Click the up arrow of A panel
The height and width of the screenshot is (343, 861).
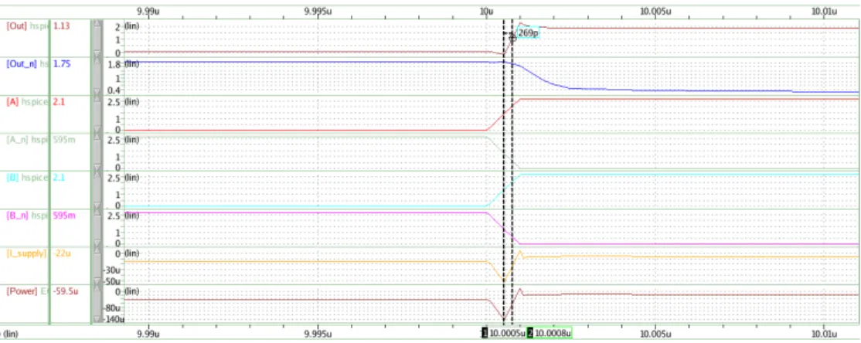[x=97, y=100]
